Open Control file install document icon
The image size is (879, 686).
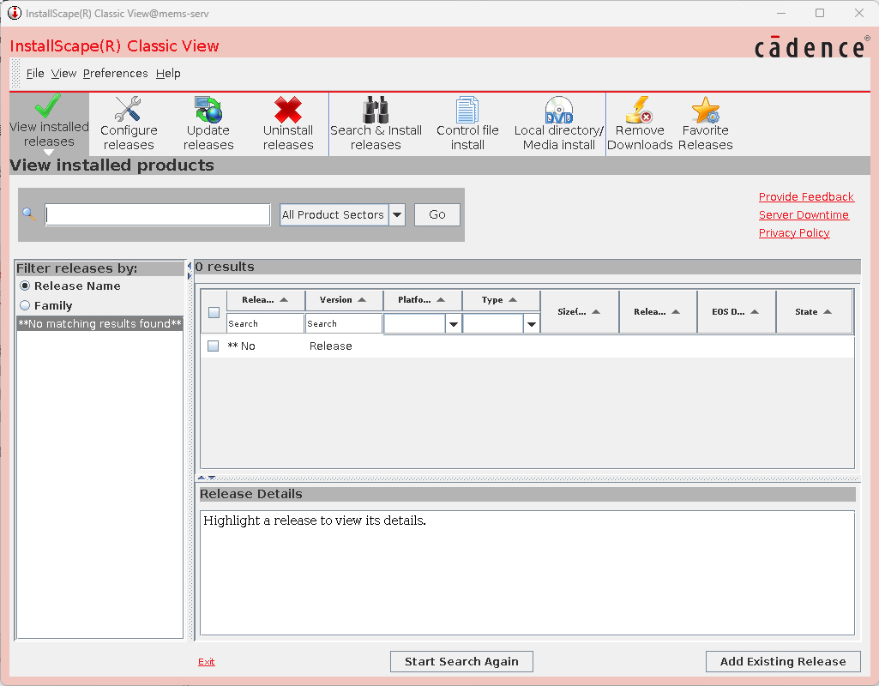[467, 109]
